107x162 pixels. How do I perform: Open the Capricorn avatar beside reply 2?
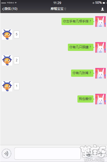pos(7,60)
